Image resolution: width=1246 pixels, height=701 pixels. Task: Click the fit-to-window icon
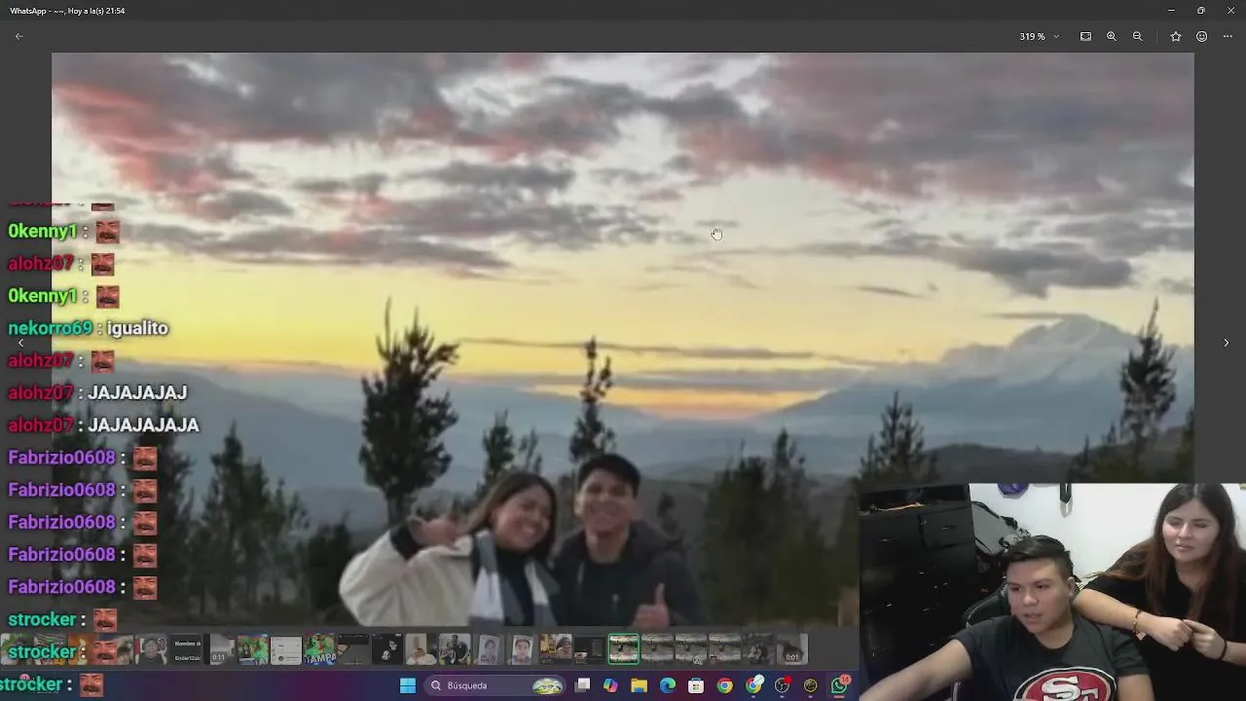[1085, 36]
